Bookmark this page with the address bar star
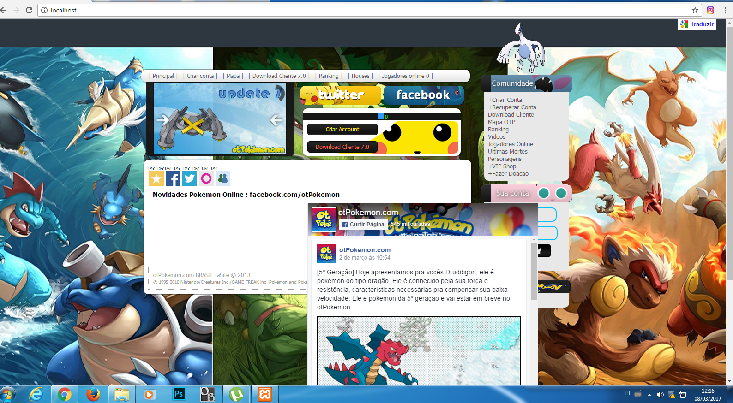 pos(695,10)
